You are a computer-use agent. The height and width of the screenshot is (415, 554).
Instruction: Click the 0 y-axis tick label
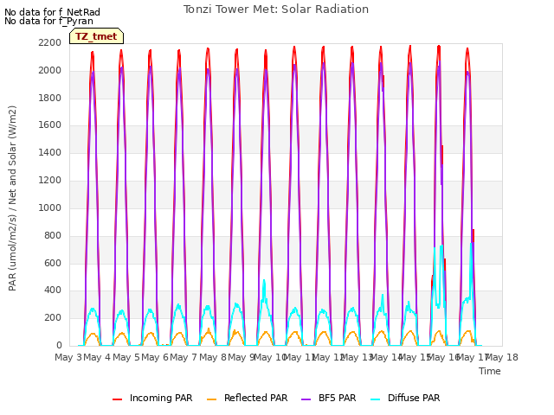point(59,345)
